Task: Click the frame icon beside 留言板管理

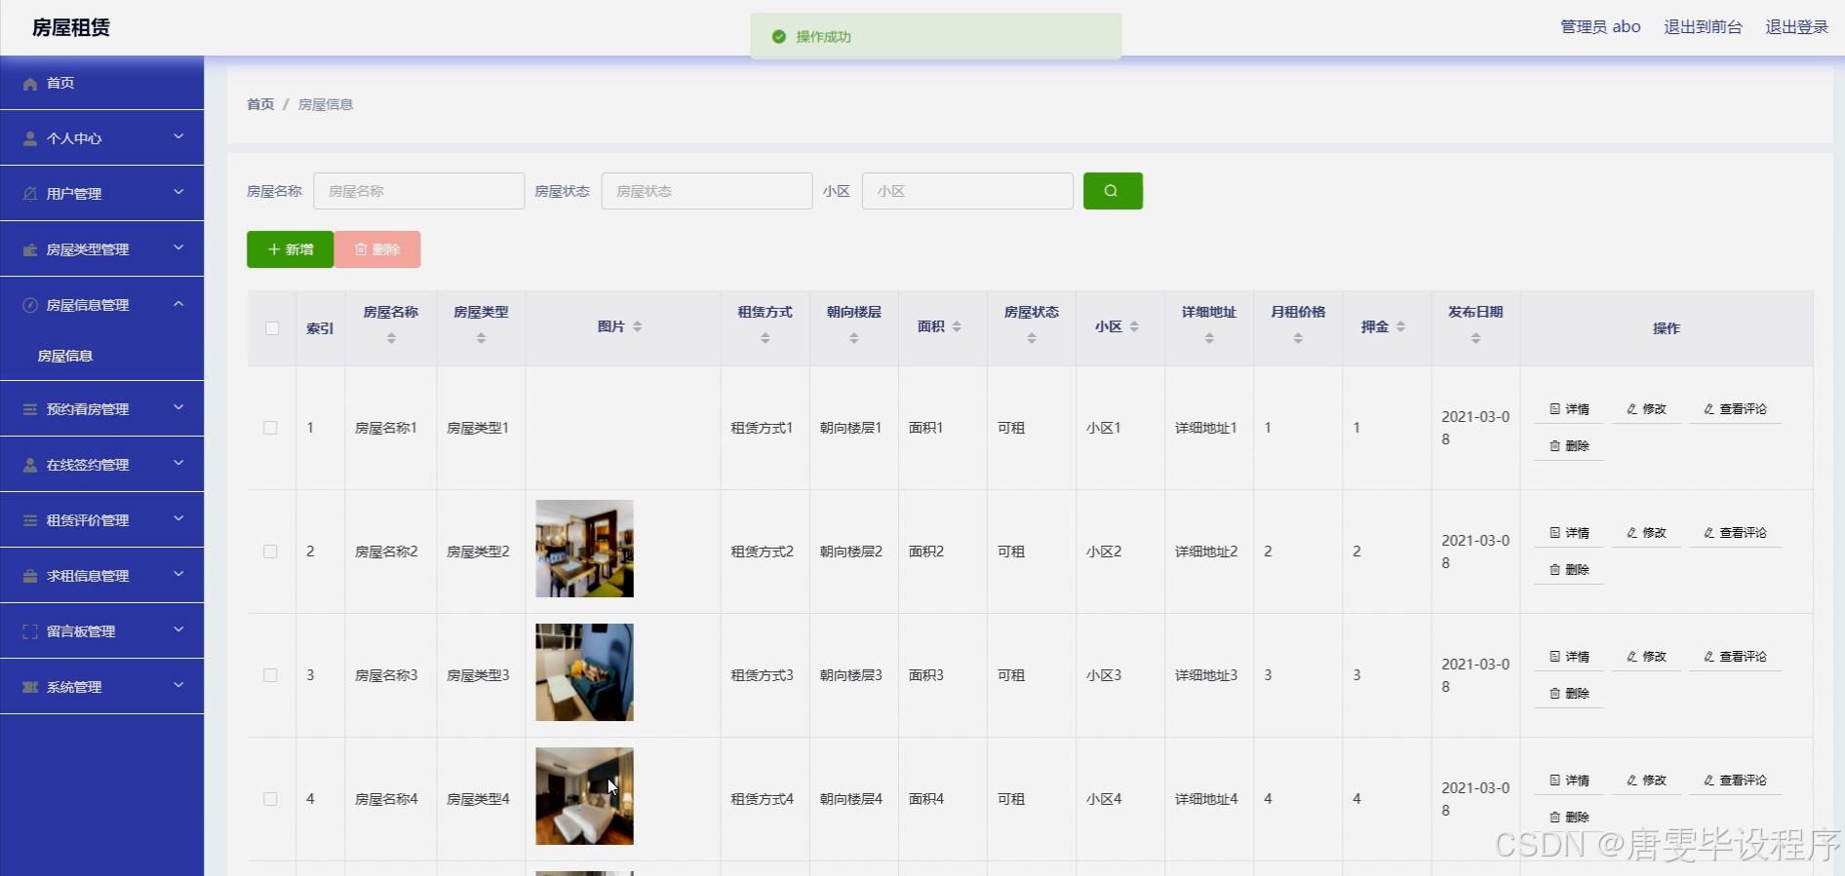Action: coord(30,631)
